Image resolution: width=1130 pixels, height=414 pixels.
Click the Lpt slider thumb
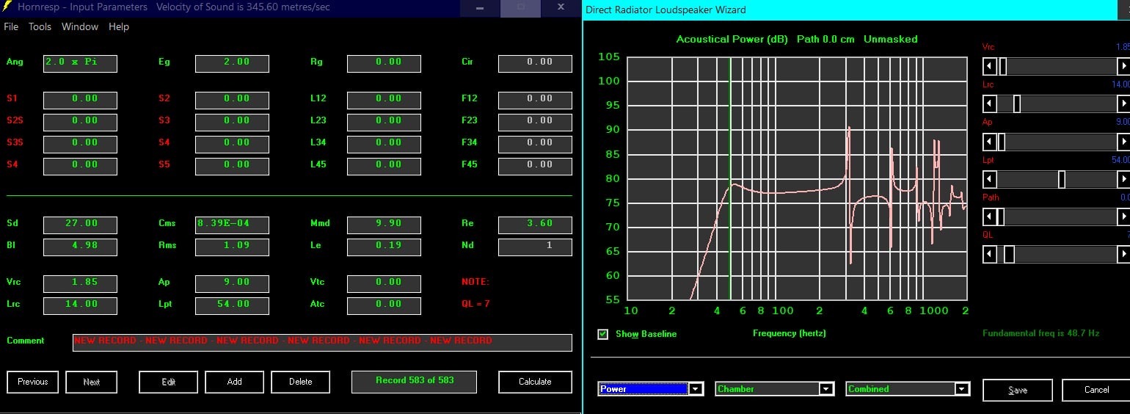[1061, 179]
